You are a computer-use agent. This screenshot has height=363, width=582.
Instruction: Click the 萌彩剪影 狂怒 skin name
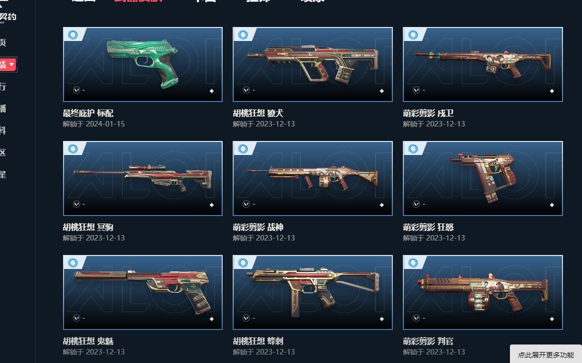428,227
